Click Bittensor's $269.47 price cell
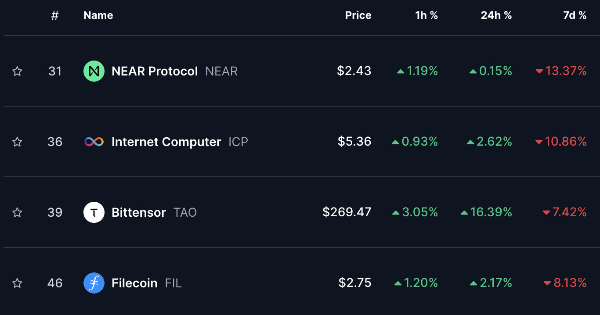The height and width of the screenshot is (315, 600). [x=347, y=212]
